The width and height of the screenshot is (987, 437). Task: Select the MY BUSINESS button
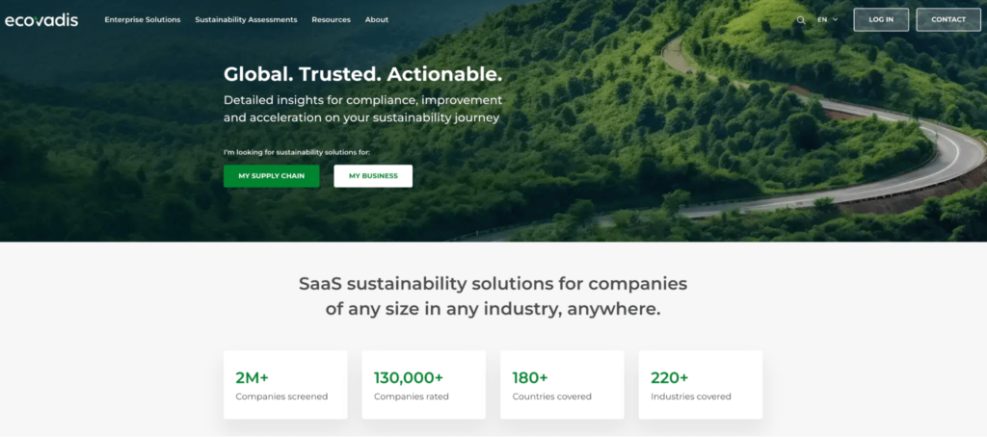click(373, 176)
